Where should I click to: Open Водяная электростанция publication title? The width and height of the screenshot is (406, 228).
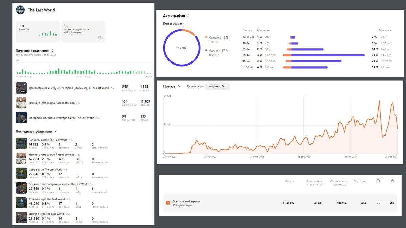[x=59, y=184]
